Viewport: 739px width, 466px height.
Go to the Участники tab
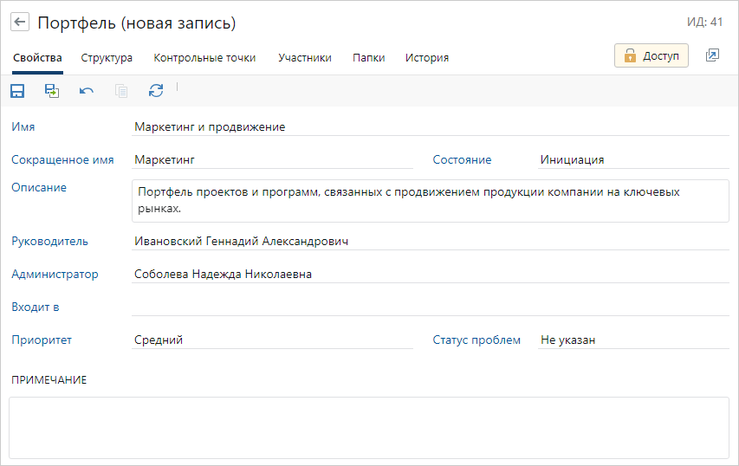pos(305,58)
